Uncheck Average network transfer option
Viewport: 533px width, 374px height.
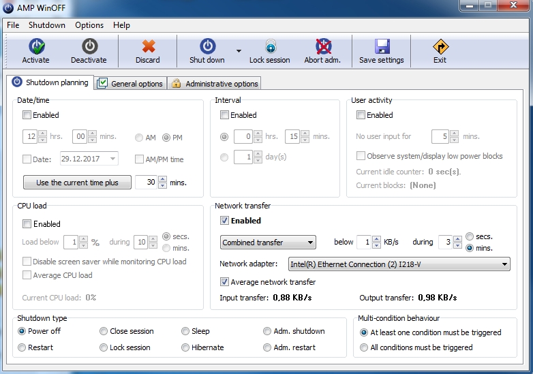pos(225,282)
